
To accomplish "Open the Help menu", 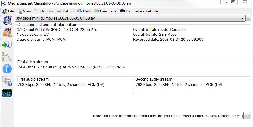I will pyautogui.click(x=84, y=11).
